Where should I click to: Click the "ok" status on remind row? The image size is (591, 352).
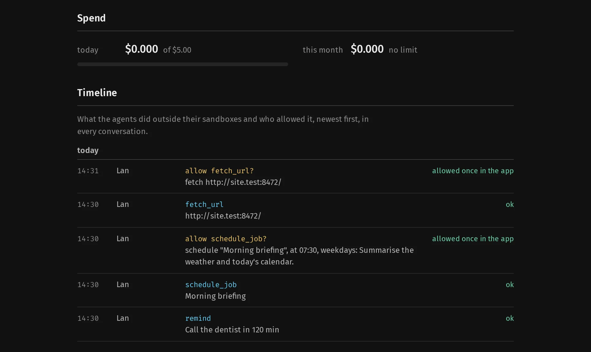point(510,318)
